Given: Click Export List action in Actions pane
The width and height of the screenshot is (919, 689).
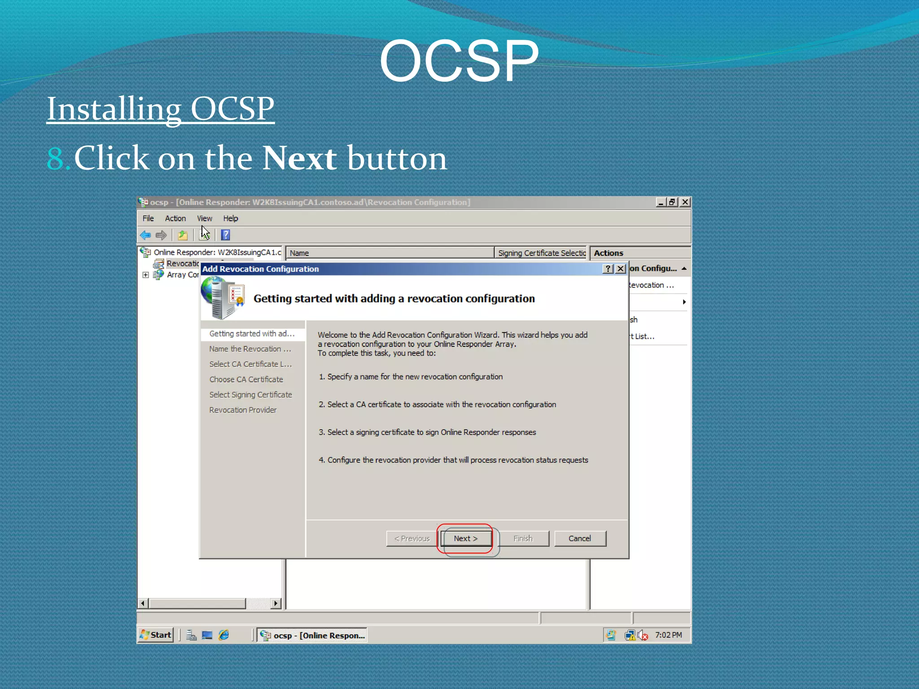Looking at the screenshot, I should point(642,336).
